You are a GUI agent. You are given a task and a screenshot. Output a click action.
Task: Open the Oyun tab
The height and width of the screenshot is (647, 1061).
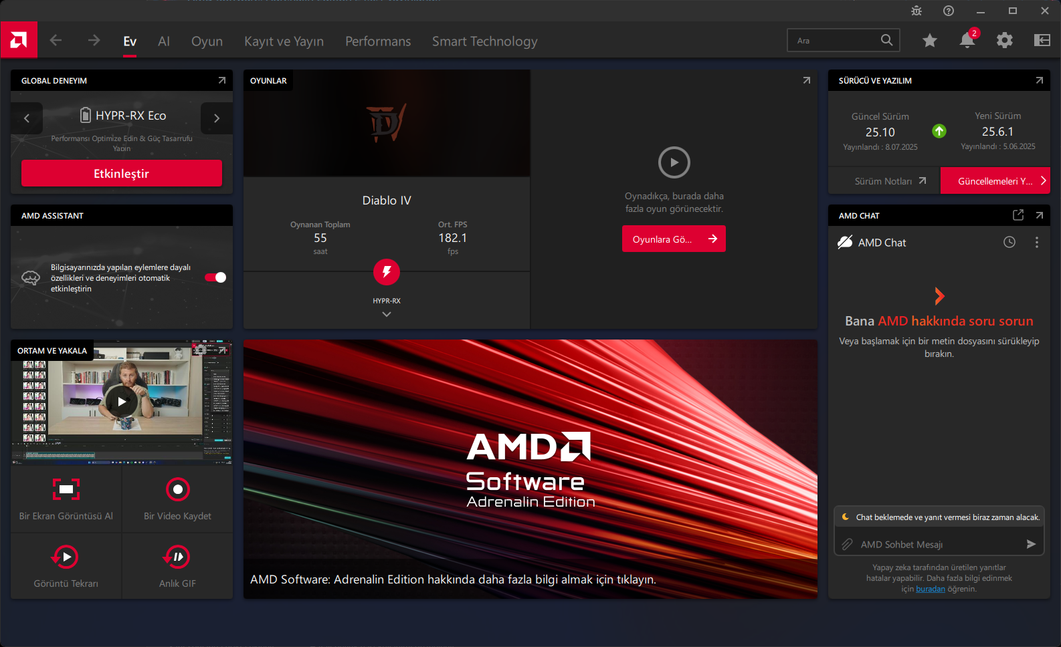click(207, 41)
